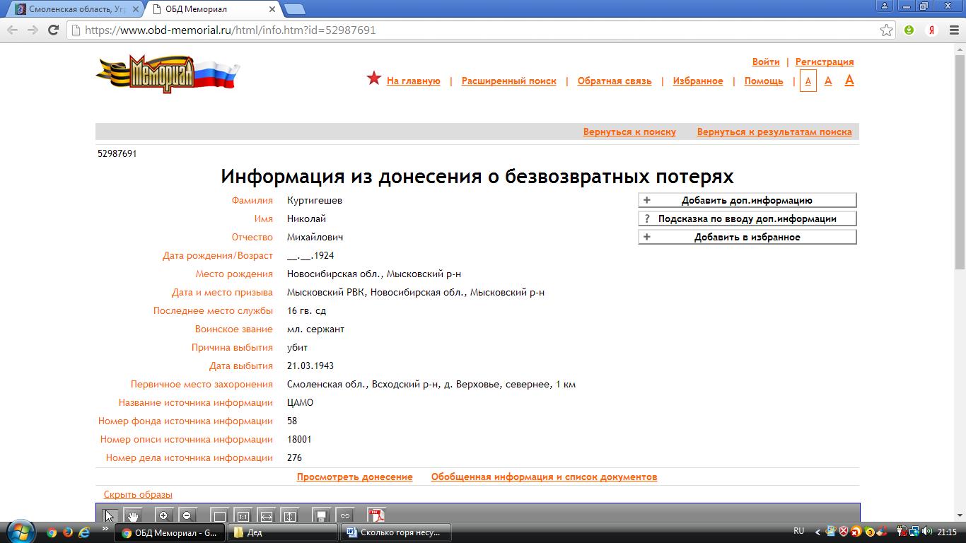
Task: Open Chrome hamburger menu
Action: [x=952, y=30]
